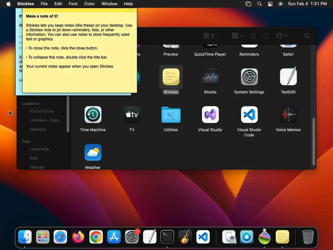Open App Store from the Dock
The image size is (333, 250).
114,237
